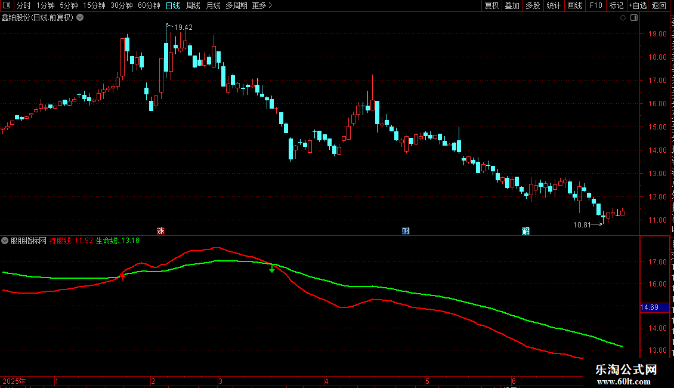Image resolution: width=674 pixels, height=388 pixels.
Task: Expand the 更多 periods menu
Action: click(x=262, y=5)
